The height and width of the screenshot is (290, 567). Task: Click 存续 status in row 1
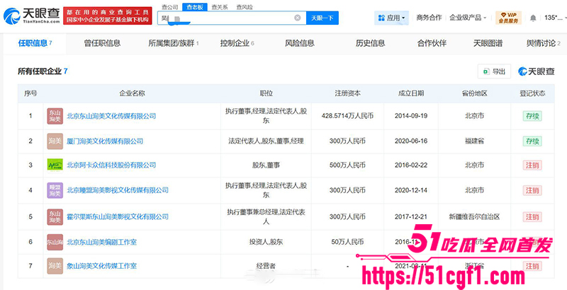[x=532, y=116]
